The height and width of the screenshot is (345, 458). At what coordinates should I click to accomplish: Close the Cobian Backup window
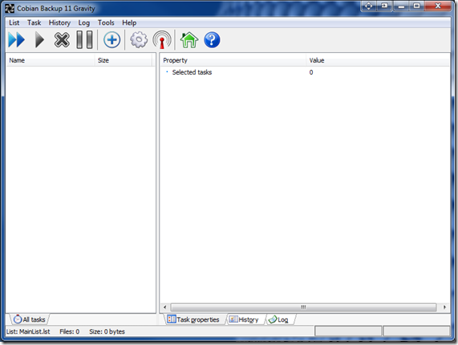click(x=438, y=6)
